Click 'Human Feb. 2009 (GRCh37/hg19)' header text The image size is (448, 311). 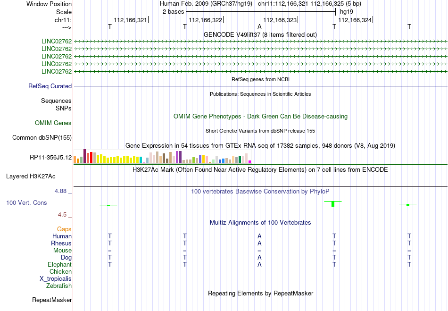[206, 4]
